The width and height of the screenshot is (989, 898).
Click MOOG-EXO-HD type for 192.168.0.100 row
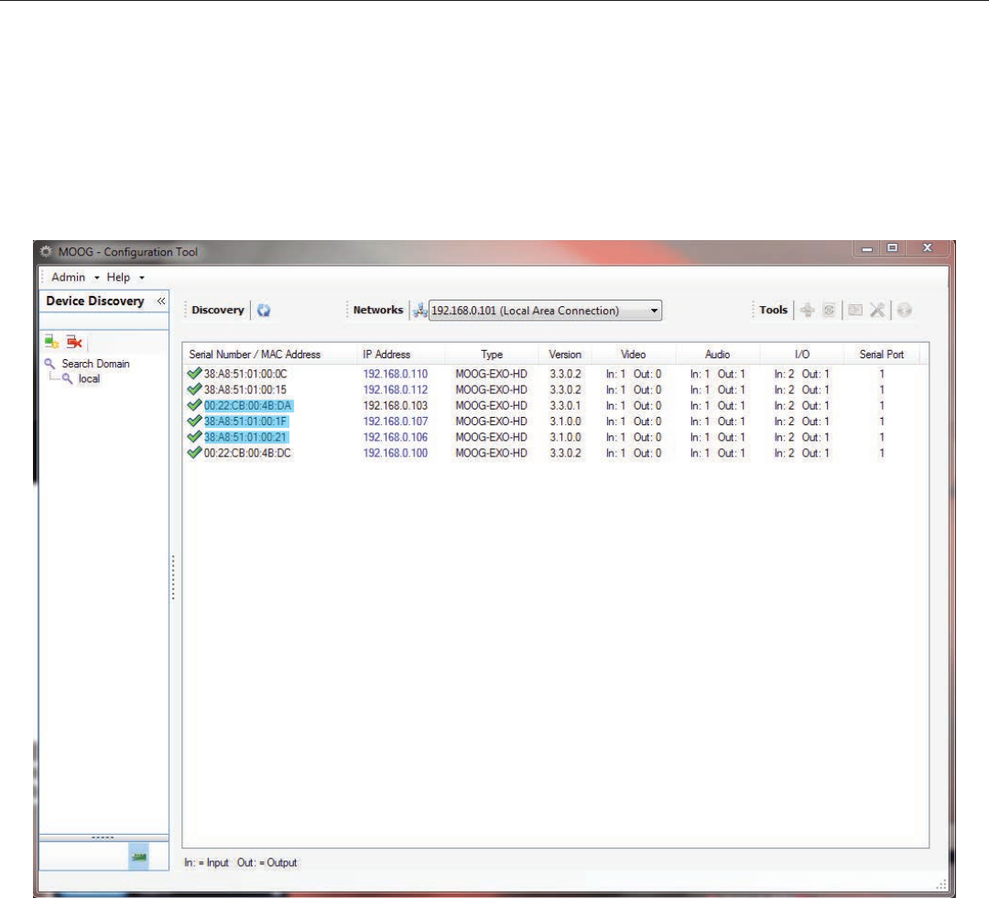click(x=492, y=453)
